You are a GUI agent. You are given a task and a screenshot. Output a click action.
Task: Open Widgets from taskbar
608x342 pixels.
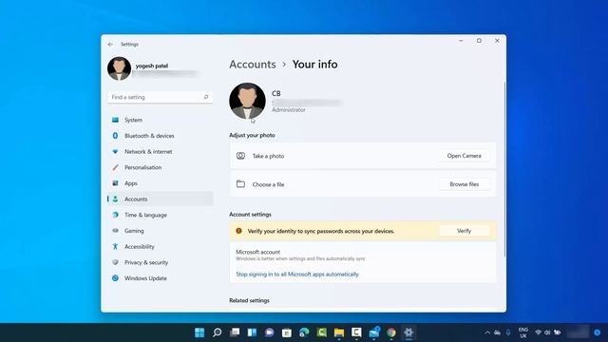[252, 332]
